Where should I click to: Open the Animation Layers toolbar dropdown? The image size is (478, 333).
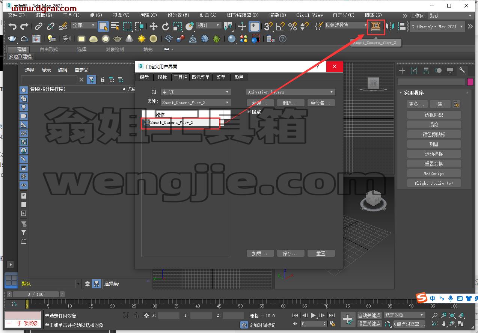pos(291,92)
